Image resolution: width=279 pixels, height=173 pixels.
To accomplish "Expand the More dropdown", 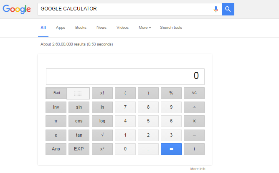I will point(145,28).
